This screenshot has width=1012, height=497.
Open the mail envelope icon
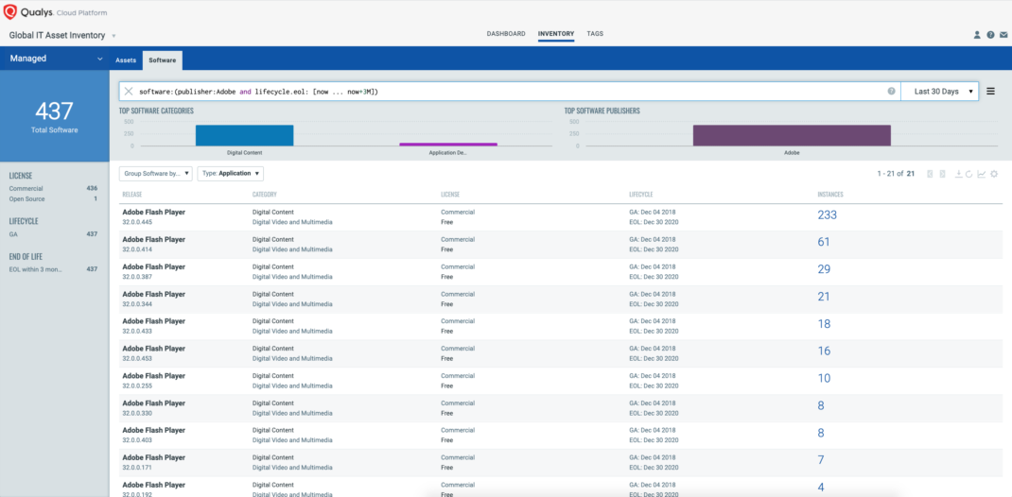[x=1004, y=34]
